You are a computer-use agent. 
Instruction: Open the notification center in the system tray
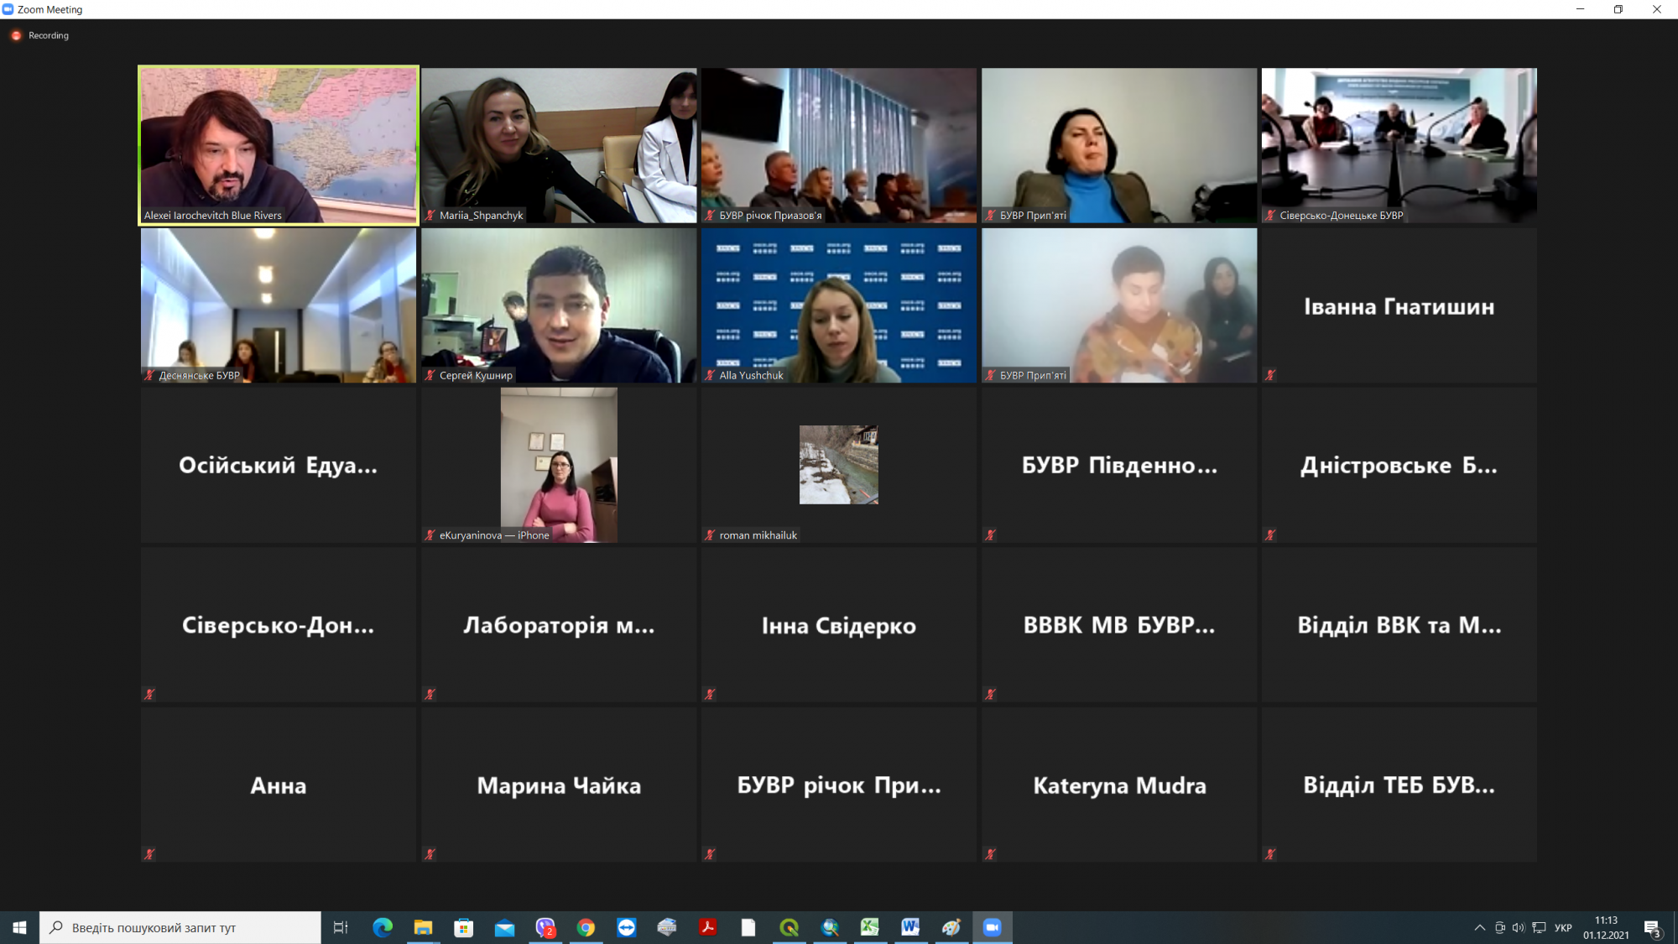click(1652, 927)
